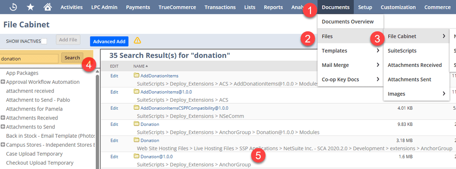Expand the Mail Merge submenu arrow
The height and width of the screenshot is (169, 456).
(378, 65)
